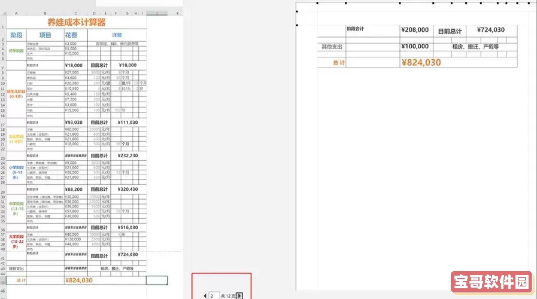This screenshot has width=537, height=299.
Task: Click the 详情 header cell
Action: (x=117, y=35)
